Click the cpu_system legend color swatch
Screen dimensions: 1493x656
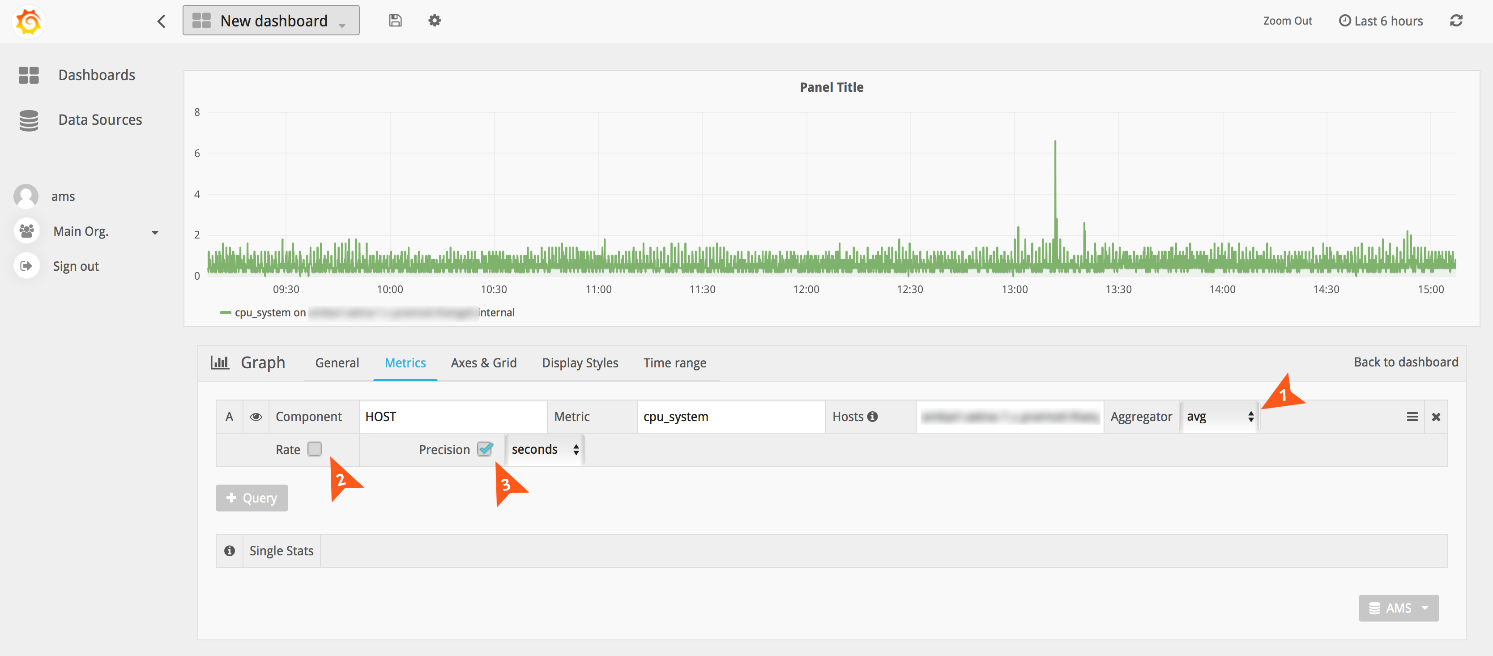(226, 313)
